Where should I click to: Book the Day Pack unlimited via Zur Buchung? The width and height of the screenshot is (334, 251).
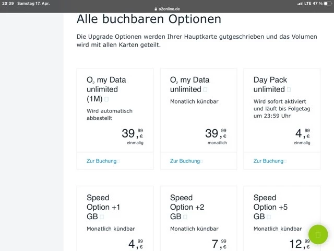[x=269, y=161]
